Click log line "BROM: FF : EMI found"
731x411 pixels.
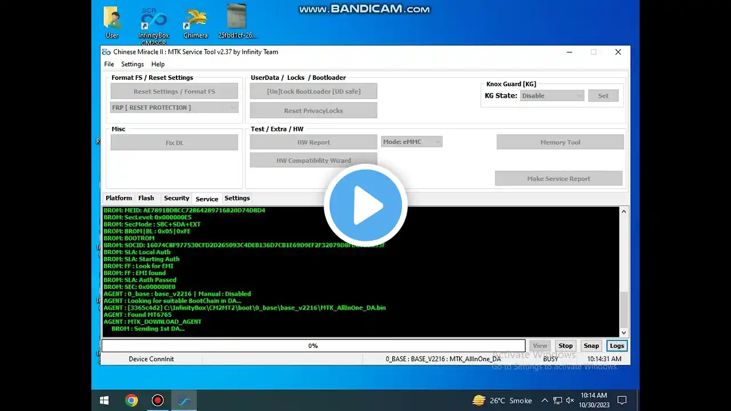135,273
